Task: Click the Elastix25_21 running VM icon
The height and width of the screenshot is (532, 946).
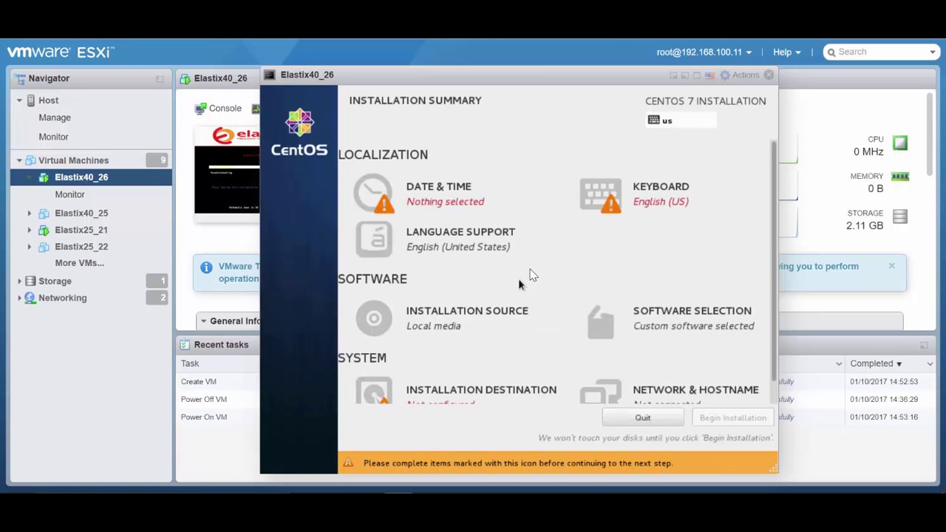Action: [44, 230]
